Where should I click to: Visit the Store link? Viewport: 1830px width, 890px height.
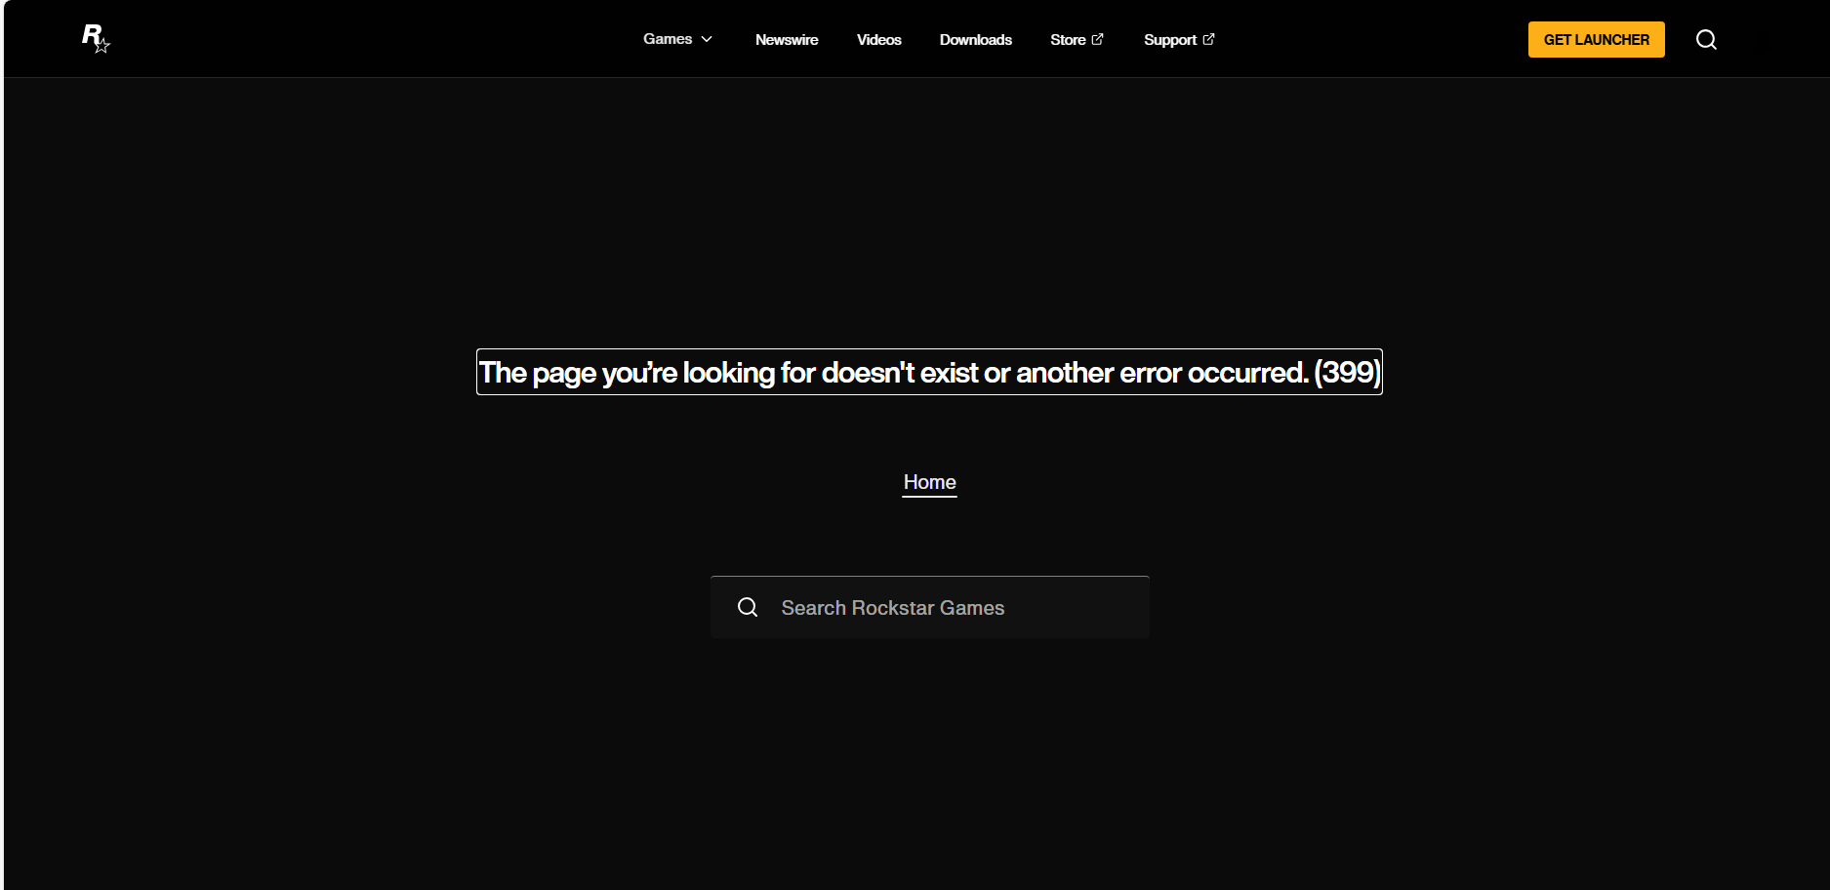pyautogui.click(x=1068, y=40)
